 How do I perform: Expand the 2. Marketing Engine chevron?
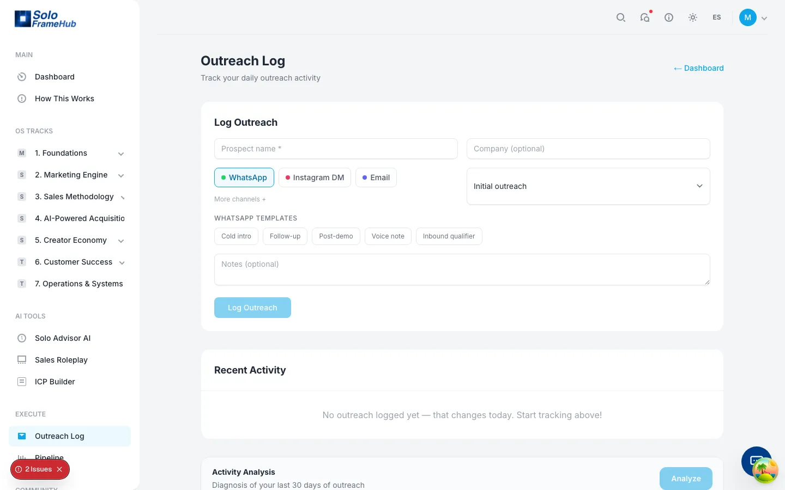coord(121,175)
